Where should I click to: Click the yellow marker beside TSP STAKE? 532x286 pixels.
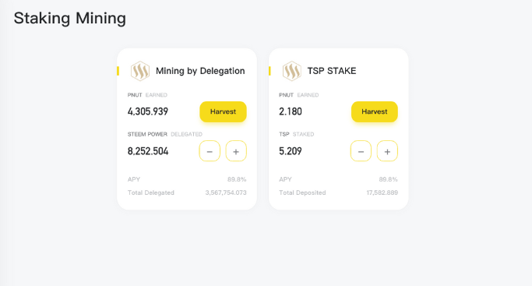[270, 71]
